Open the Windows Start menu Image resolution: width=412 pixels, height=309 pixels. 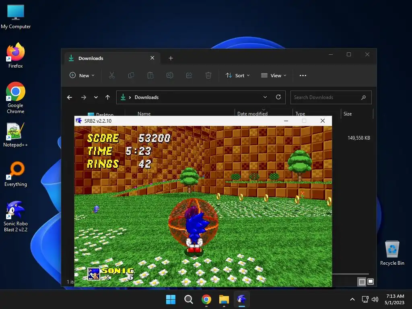coord(171,299)
